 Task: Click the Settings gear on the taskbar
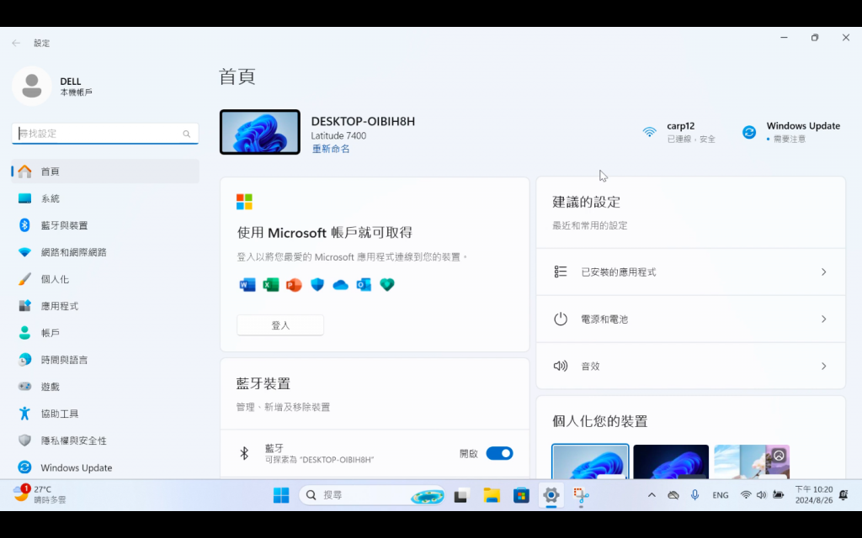point(551,495)
